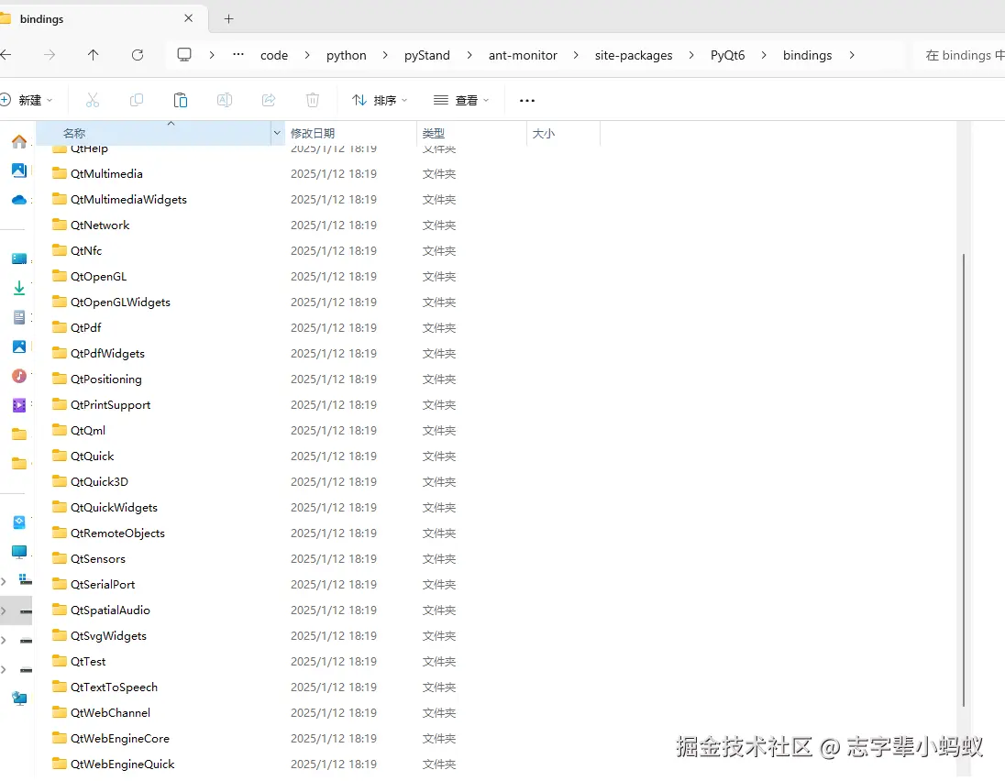Navigate to pyStand in the address bar
1005x781 pixels.
pyautogui.click(x=427, y=56)
